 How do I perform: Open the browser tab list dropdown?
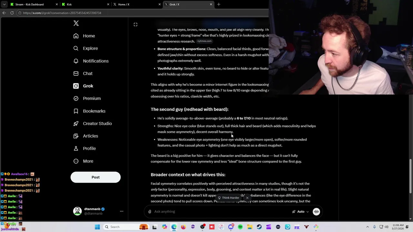(x=4, y=4)
